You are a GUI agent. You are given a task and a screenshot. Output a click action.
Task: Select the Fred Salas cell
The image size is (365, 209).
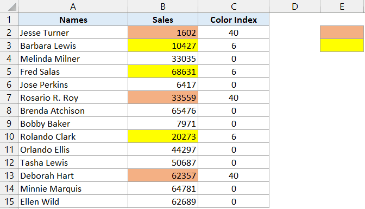[73, 71]
